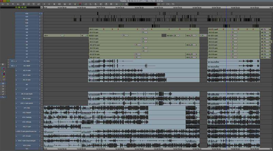Click the audio level meter in toolbar
This screenshot has width=273, height=151.
(142, 4)
